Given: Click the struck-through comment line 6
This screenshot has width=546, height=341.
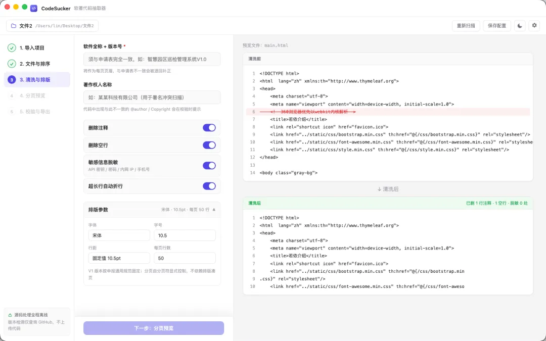Looking at the screenshot, I should (x=388, y=112).
